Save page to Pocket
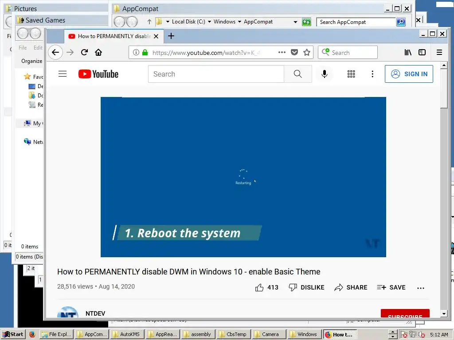Image resolution: width=454 pixels, height=340 pixels. coord(294,52)
